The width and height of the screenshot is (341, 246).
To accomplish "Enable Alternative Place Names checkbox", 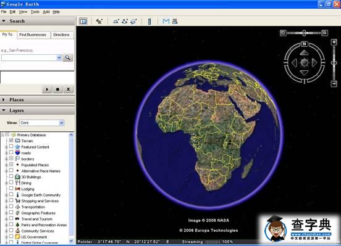I will [11, 170].
